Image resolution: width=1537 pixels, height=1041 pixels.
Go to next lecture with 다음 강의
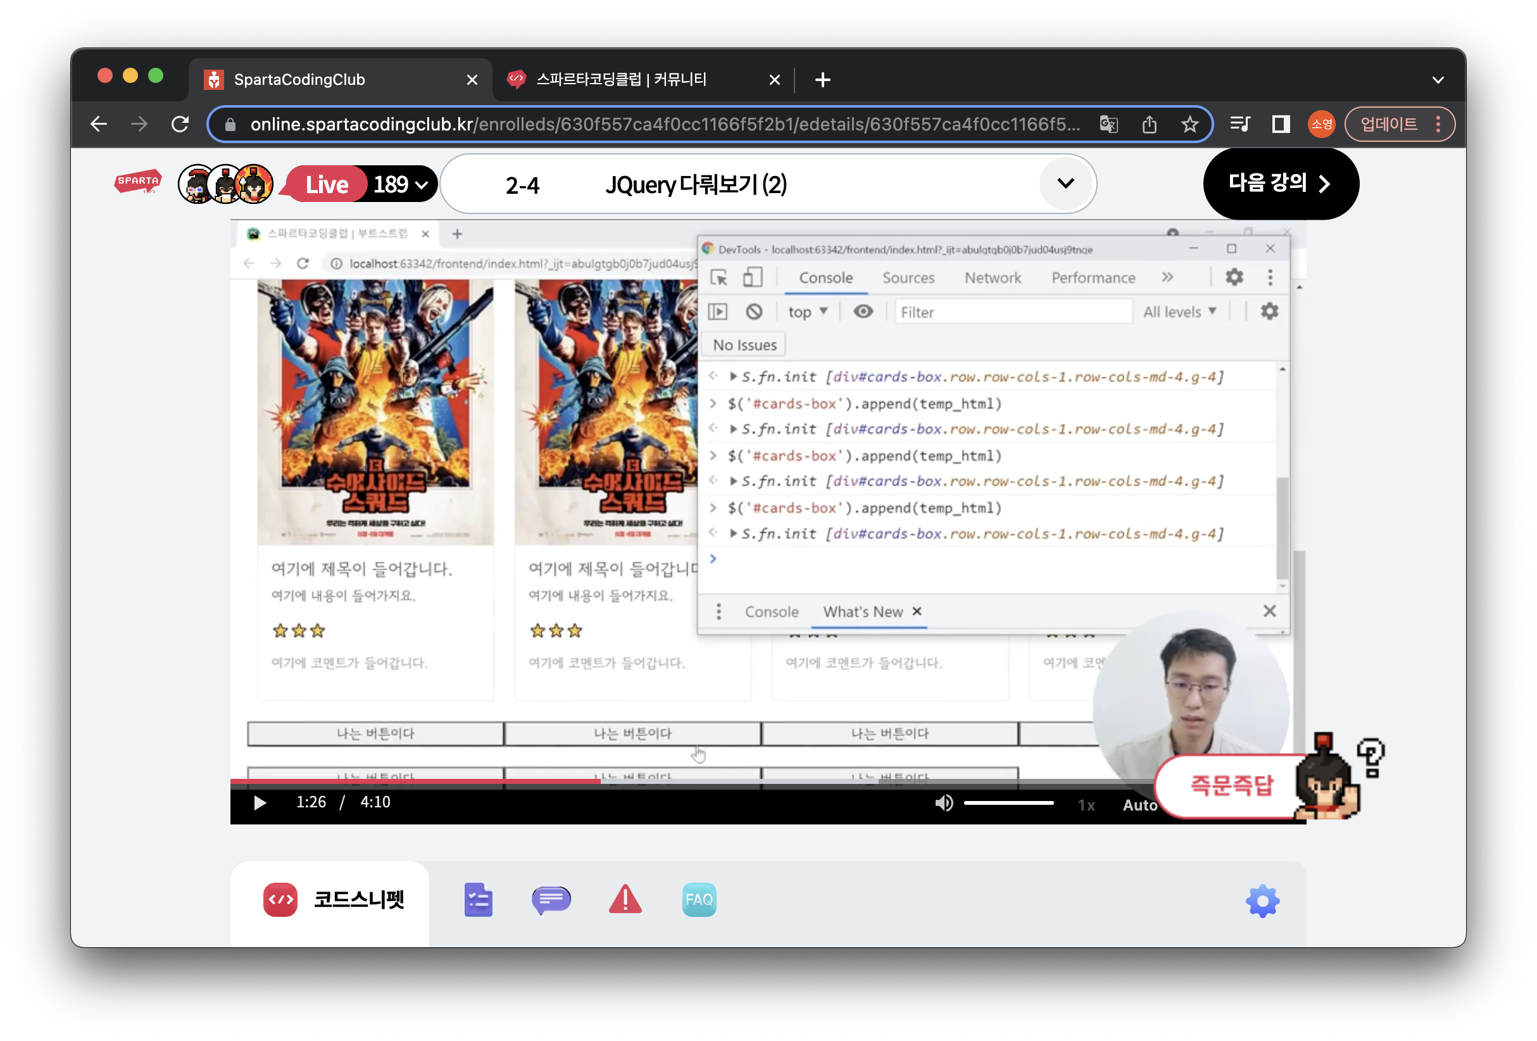(1281, 183)
